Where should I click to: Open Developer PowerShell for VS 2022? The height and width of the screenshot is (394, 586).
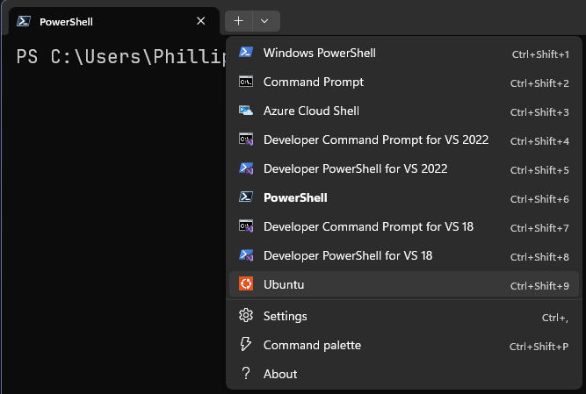[404, 168]
